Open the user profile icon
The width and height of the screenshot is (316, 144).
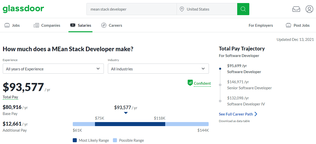click(309, 9)
